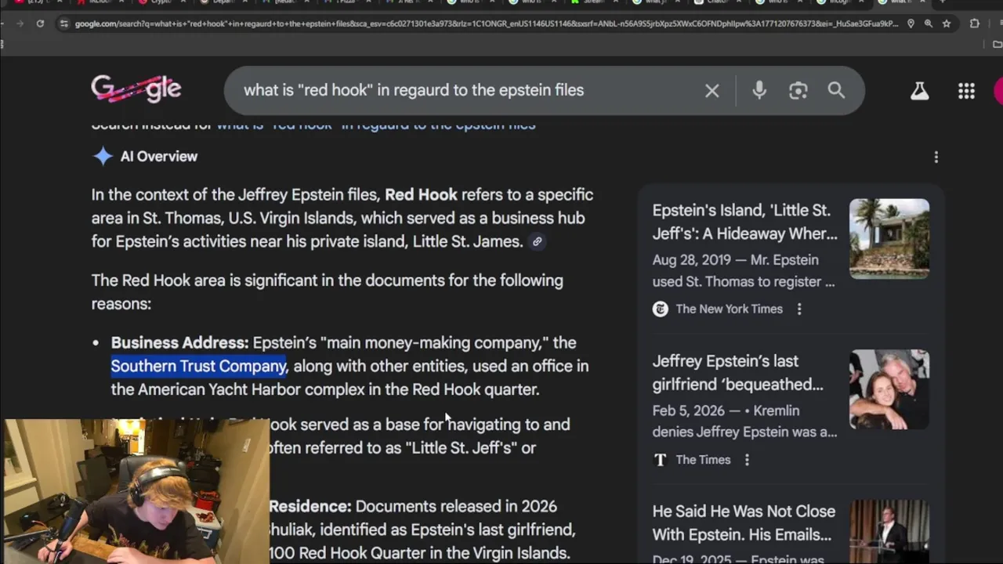Open the bookmarks folder icon on bookmark bar
1003x564 pixels.
click(997, 44)
